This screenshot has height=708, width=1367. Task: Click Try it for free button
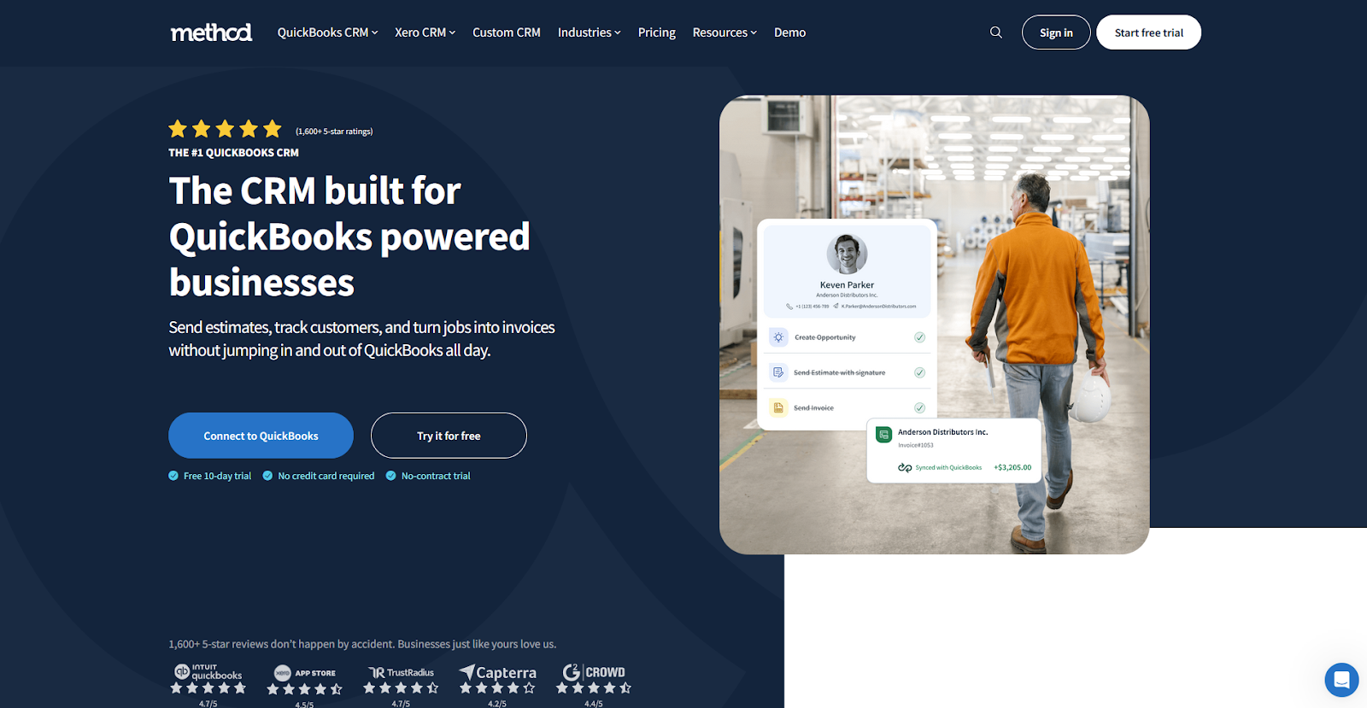tap(449, 436)
